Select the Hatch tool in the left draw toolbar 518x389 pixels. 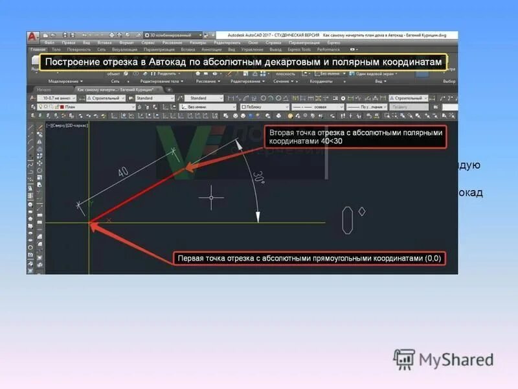click(x=30, y=196)
